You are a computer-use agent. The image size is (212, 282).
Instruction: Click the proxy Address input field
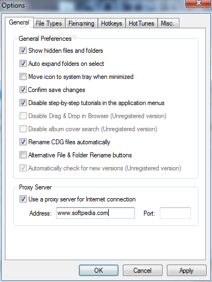coord(95,213)
